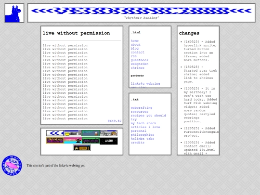Click the 'live without permission' heading
Image resolution: width=260 pixels, height=195 pixels.
pyautogui.click(x=76, y=33)
